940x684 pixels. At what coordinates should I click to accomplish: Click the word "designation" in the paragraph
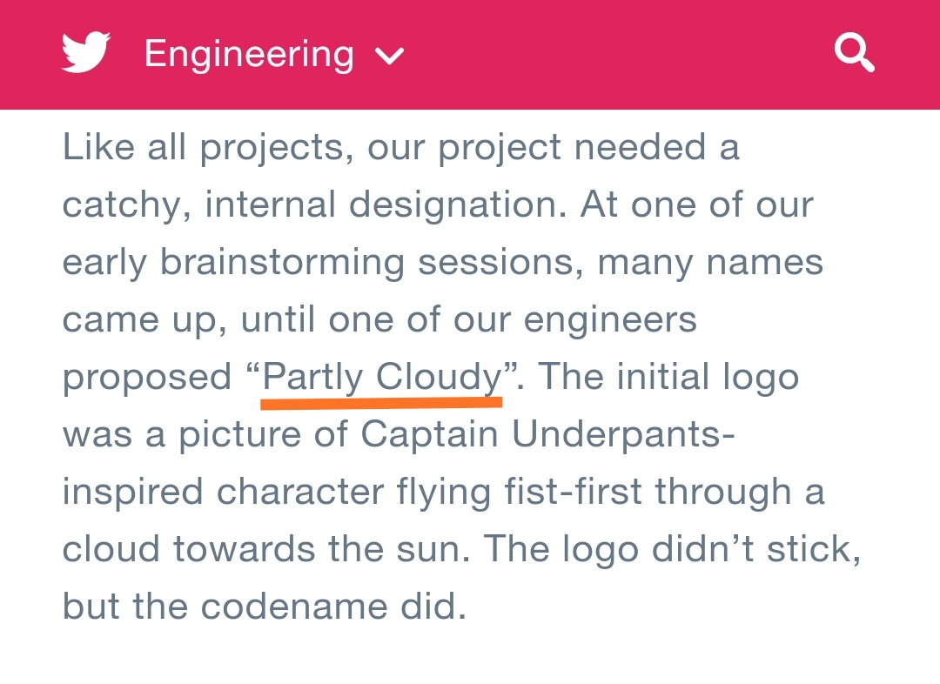tap(458, 205)
